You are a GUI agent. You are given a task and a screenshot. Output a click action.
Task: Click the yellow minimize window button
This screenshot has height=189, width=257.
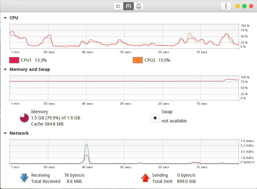point(238,6)
